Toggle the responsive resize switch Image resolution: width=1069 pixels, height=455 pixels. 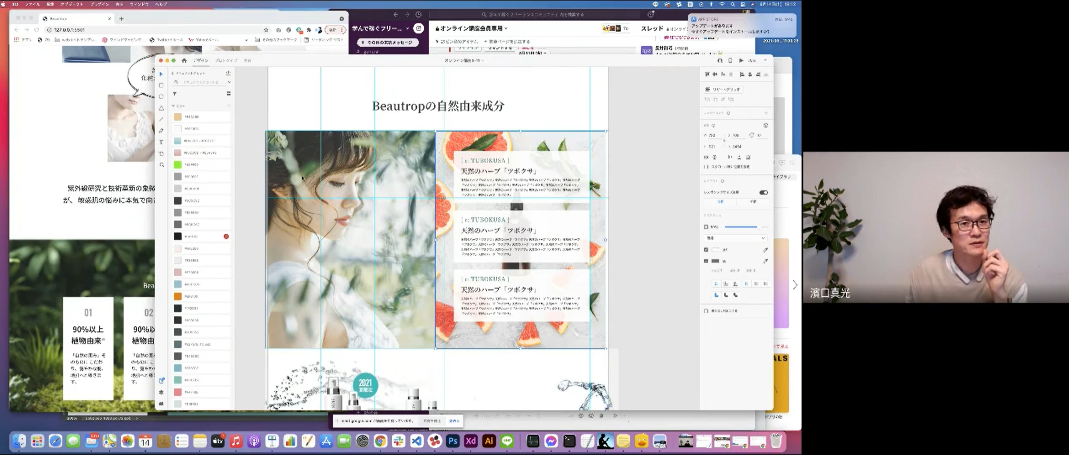[x=764, y=192]
